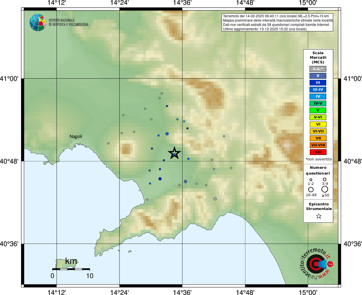Click the Scala Mercalli (MCS) legend title
Viewport: 362px width, 295px height.
pyautogui.click(x=318, y=58)
